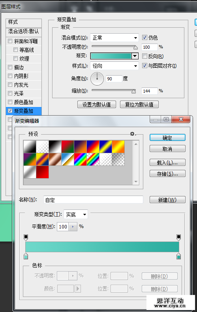Enable the 内阴影 style checkbox
This screenshot has height=312, width=197.
pos(10,76)
